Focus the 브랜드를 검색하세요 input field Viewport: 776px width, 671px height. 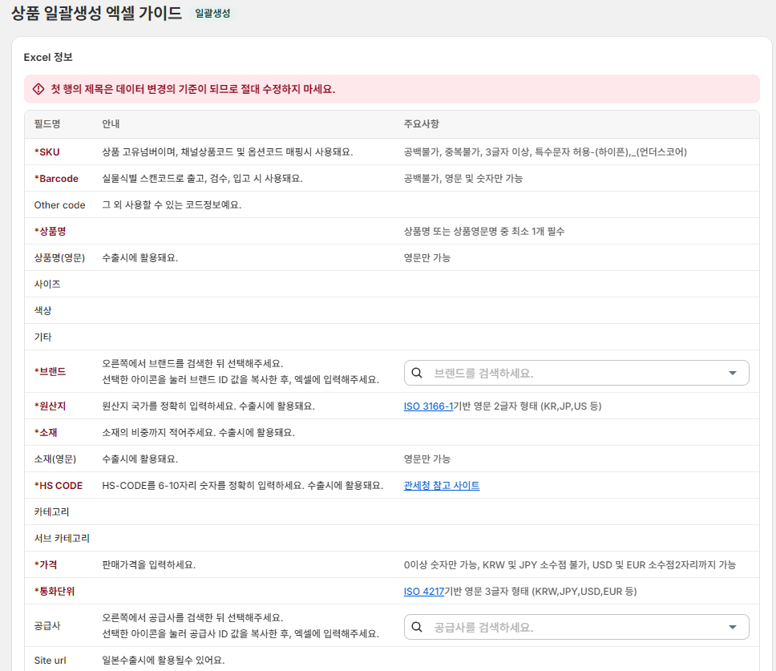coord(576,373)
